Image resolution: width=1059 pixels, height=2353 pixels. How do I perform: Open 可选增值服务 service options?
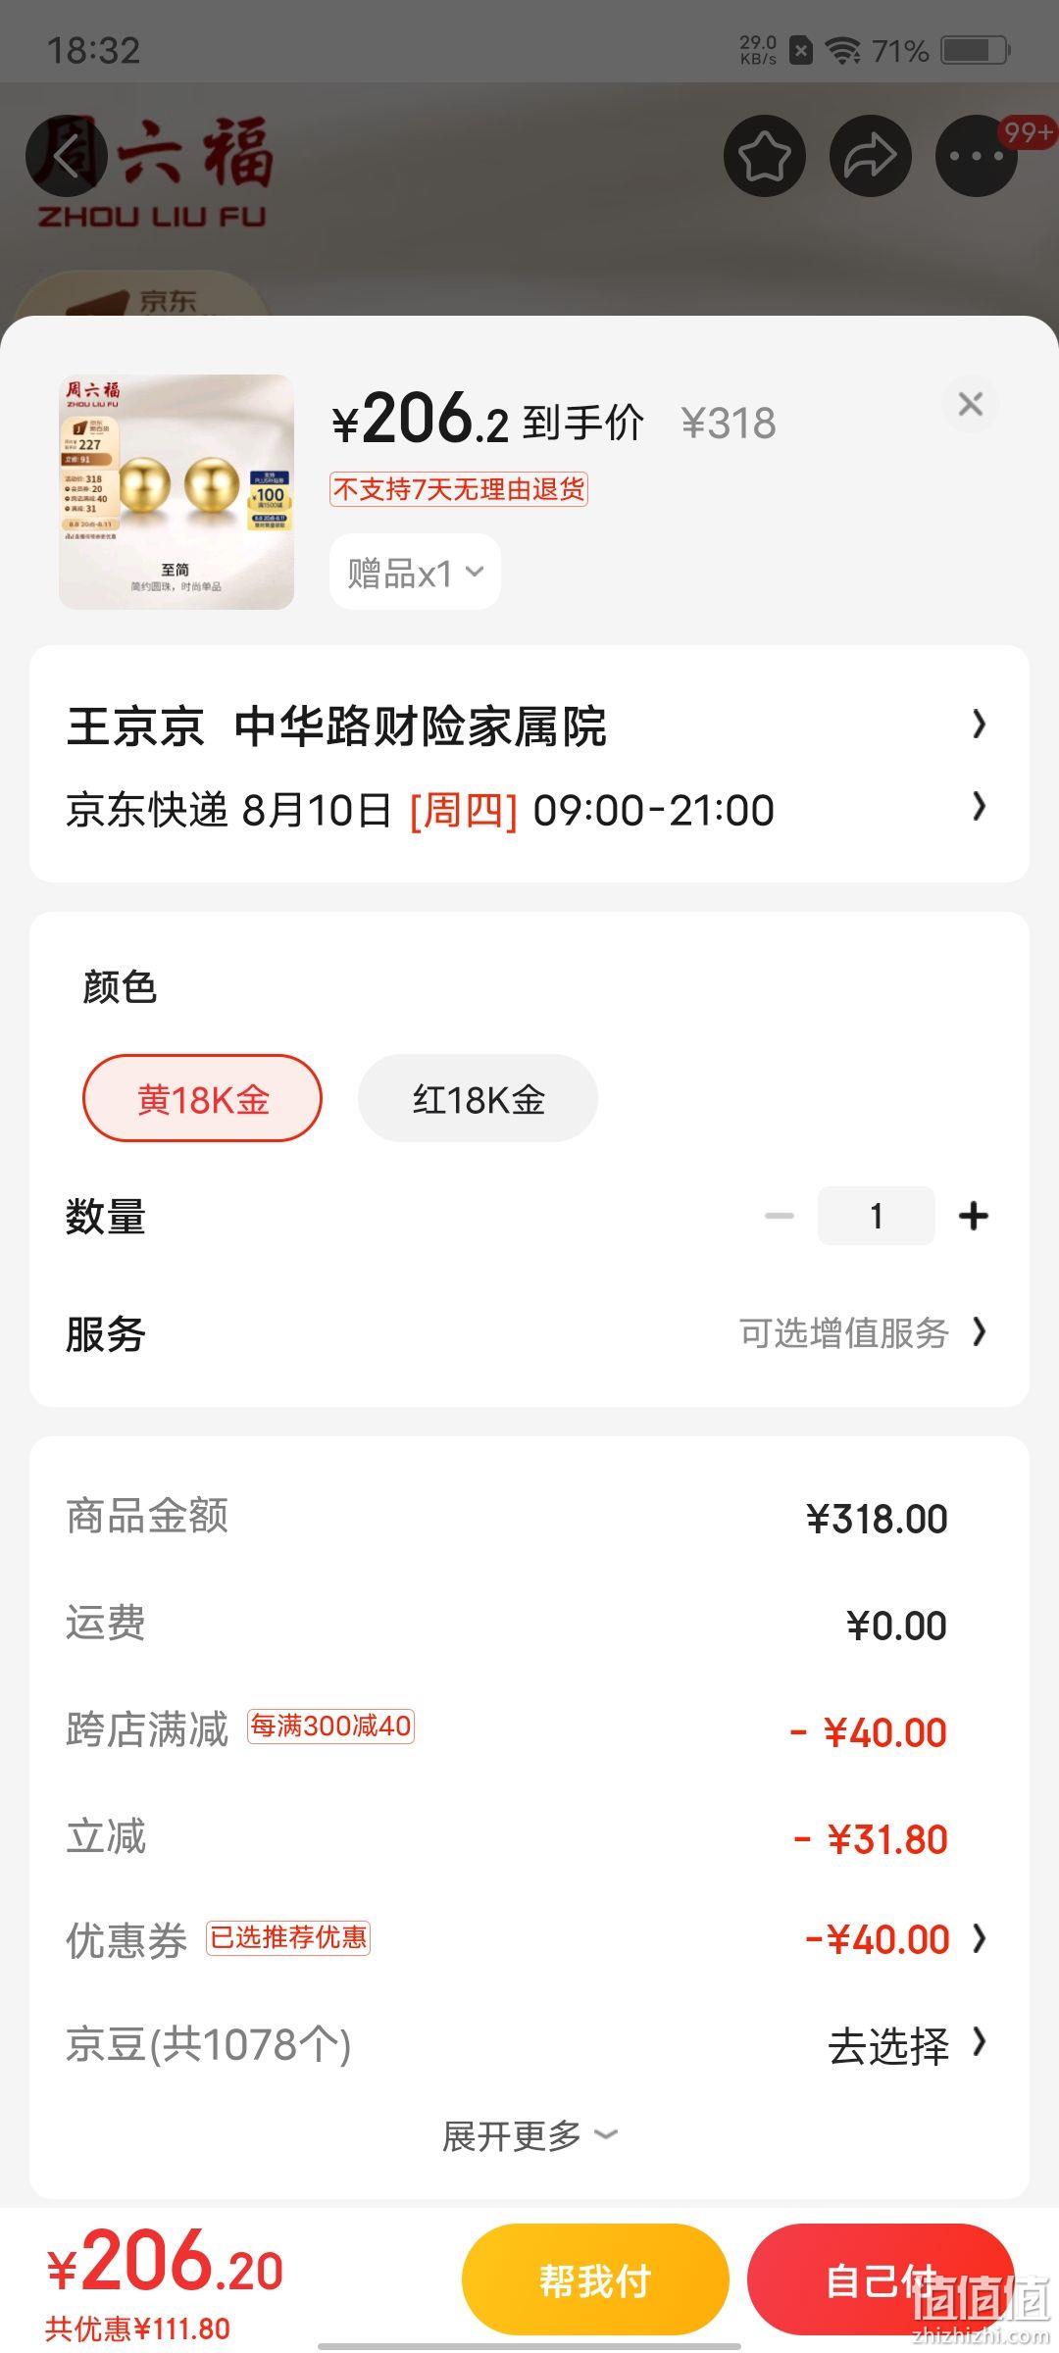tap(863, 1332)
